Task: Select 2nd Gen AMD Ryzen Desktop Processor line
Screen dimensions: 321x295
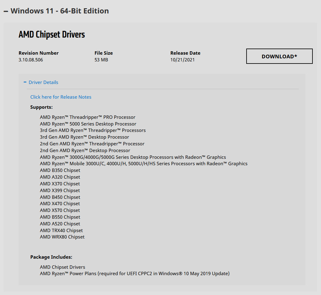Action: tap(85, 151)
